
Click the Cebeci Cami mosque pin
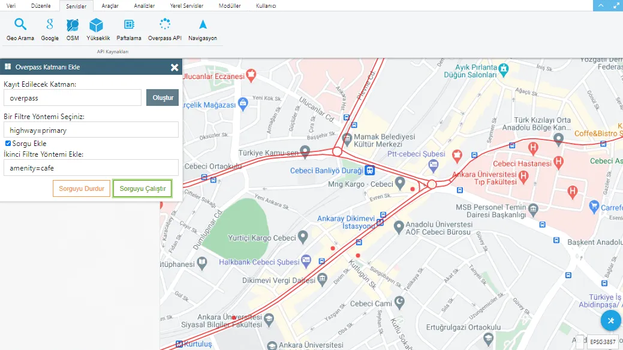coord(399,302)
